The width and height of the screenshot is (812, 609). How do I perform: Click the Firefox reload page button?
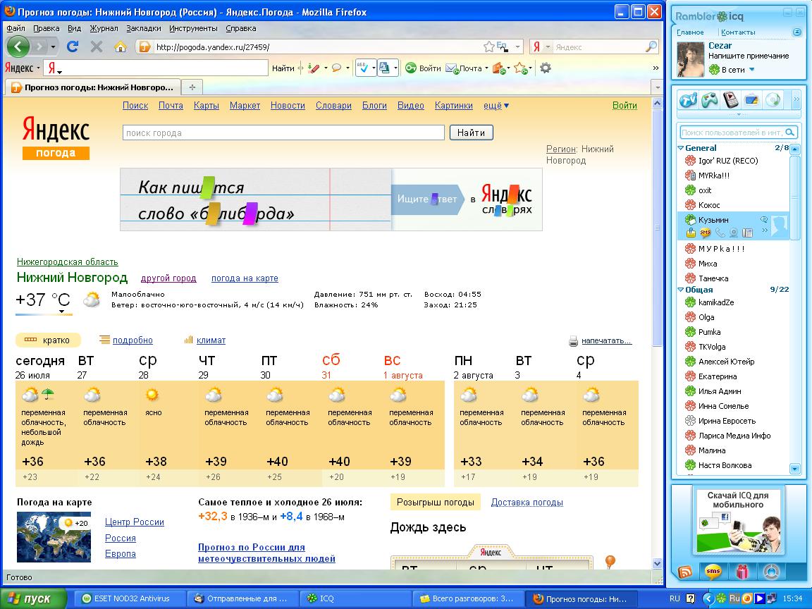[x=72, y=47]
